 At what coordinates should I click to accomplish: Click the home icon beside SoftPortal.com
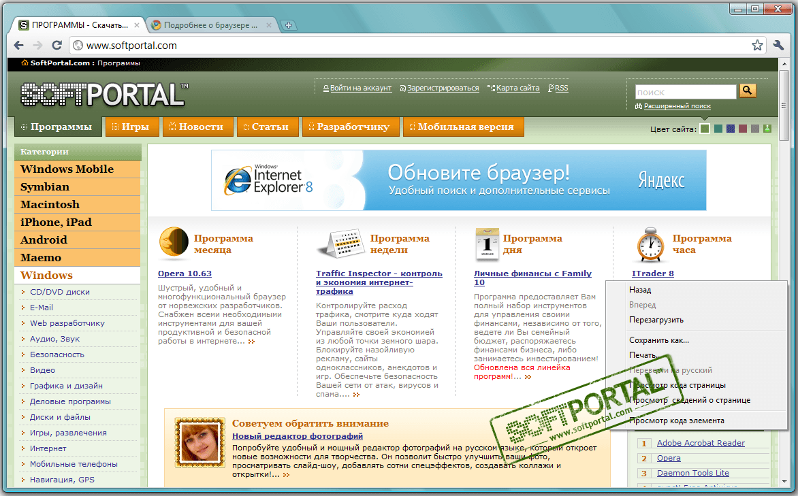tap(25, 63)
